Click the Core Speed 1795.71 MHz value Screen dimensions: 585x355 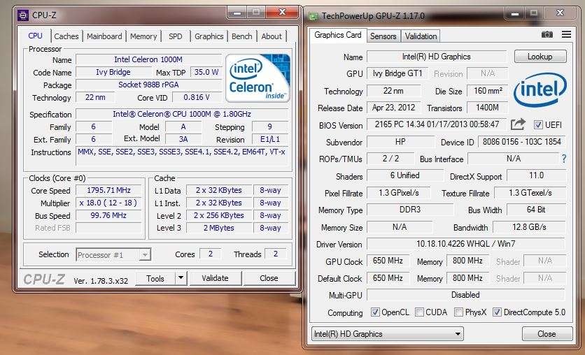(x=108, y=190)
